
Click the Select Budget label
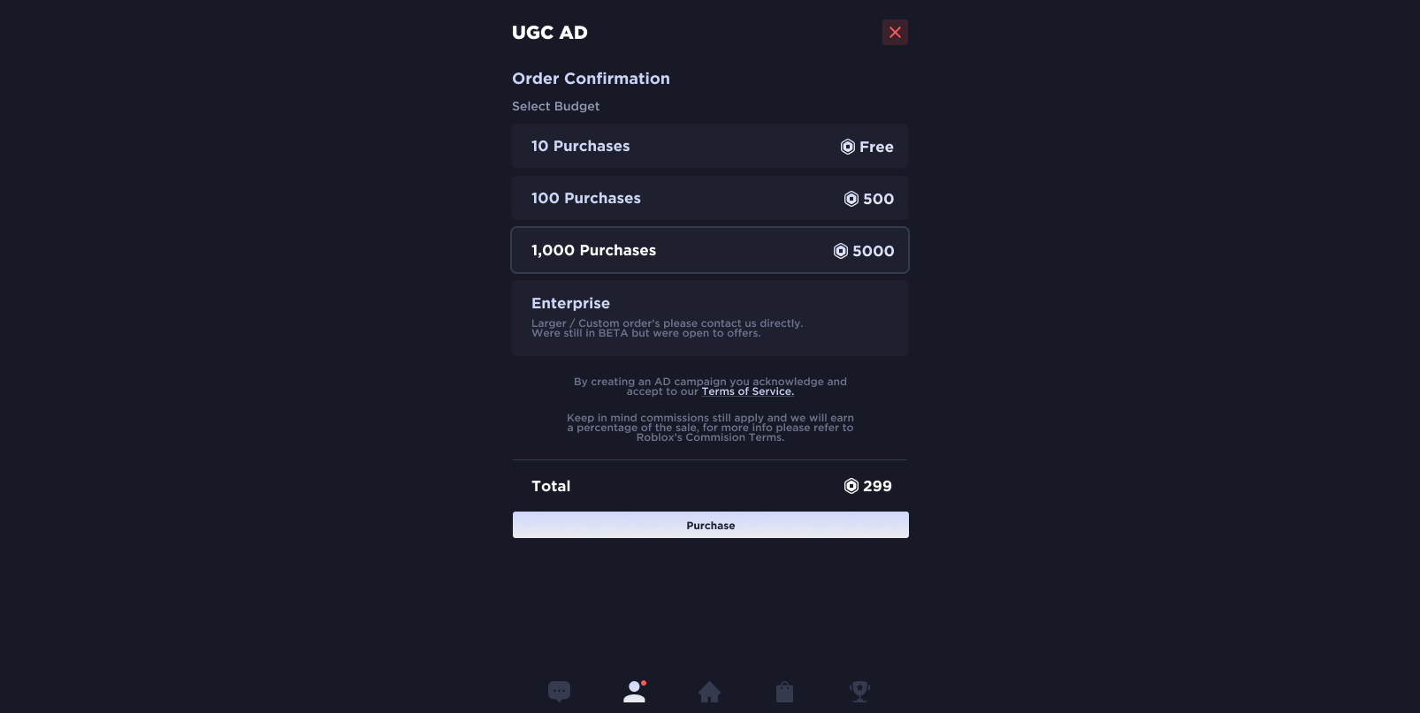tap(555, 106)
